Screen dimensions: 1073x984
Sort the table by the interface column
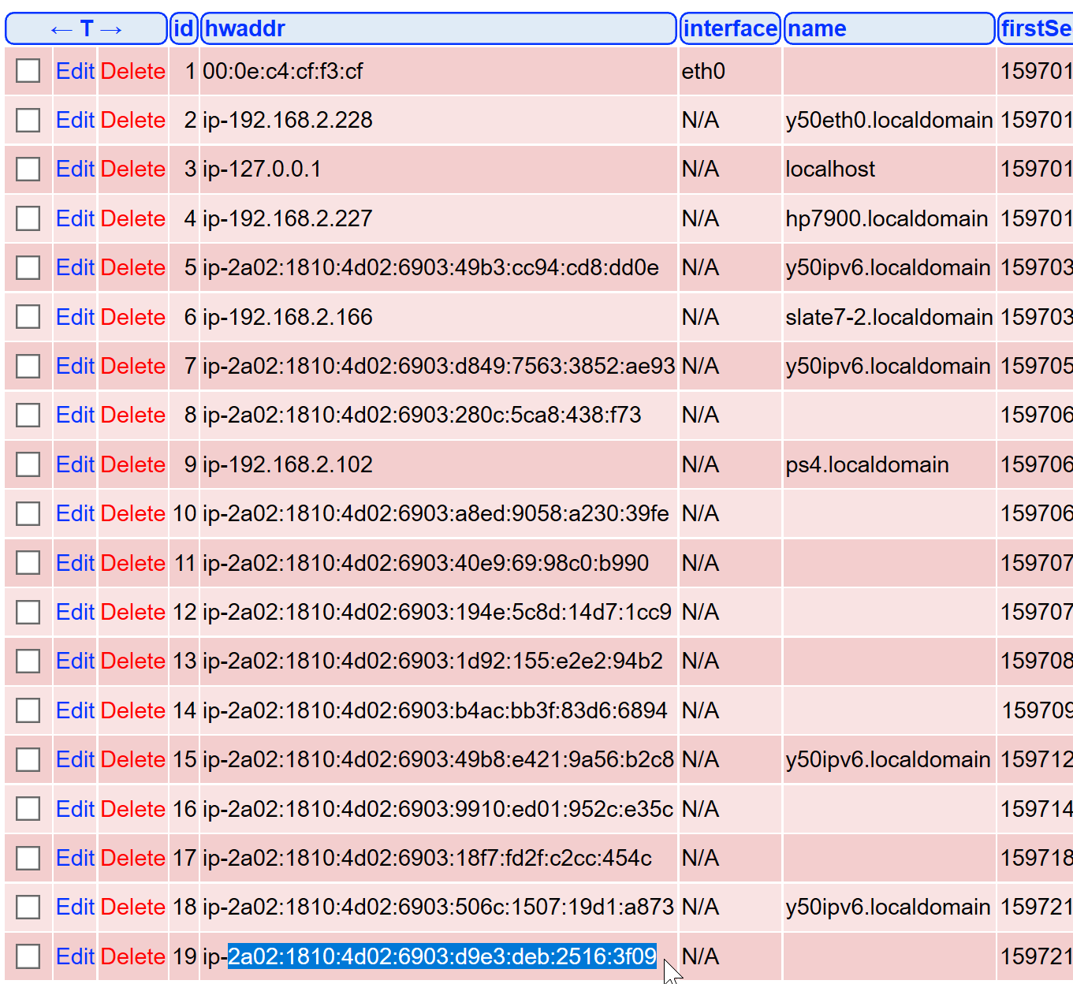(729, 28)
